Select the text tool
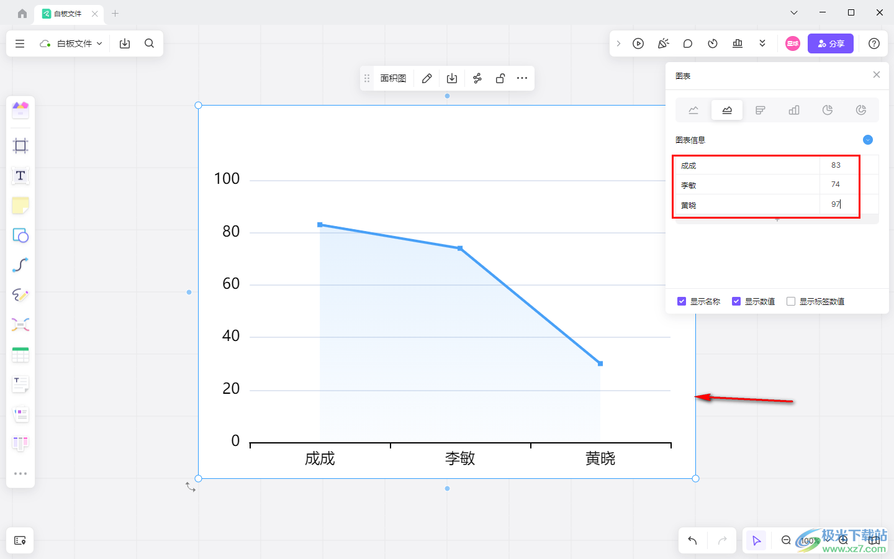 (20, 176)
